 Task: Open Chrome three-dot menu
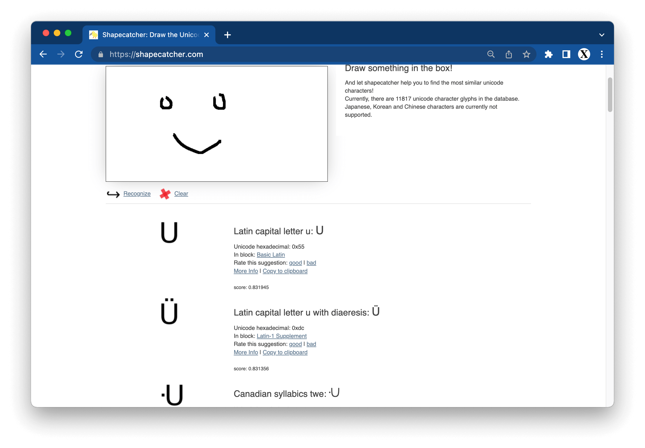pyautogui.click(x=602, y=54)
